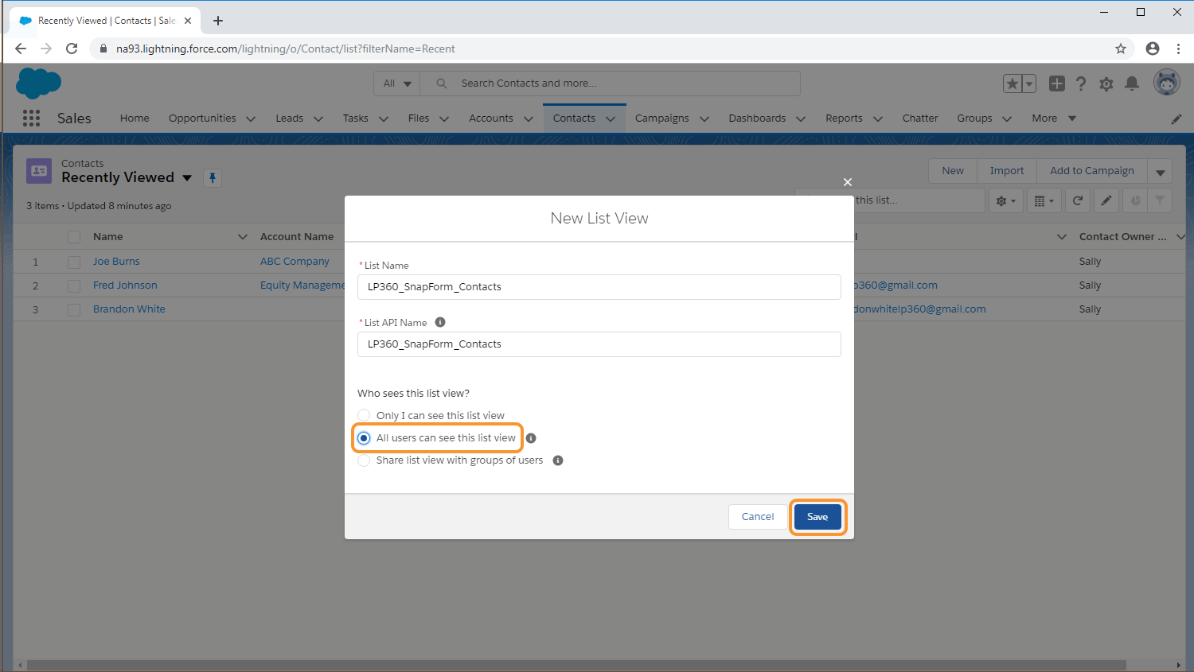This screenshot has width=1194, height=672.
Task: Open the Joe Burns contact link
Action: click(x=116, y=262)
